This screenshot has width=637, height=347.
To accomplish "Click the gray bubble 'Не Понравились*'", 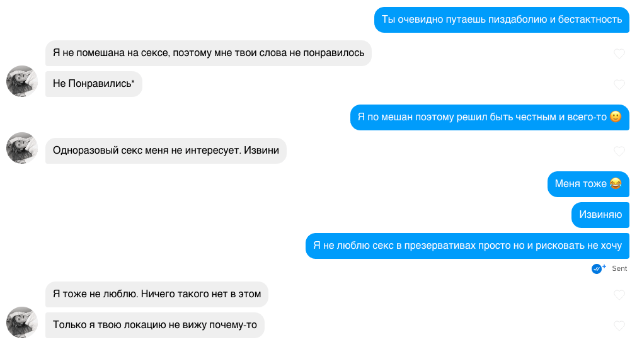I will point(94,84).
